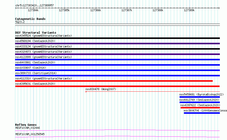Click the red bar under nsv6397622
This screenshot has height=140, width=227.
[x=200, y=108]
